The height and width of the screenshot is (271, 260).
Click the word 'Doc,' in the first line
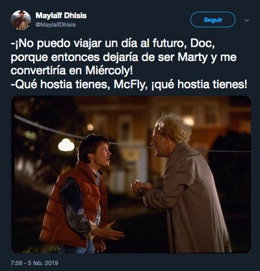[x=202, y=44]
